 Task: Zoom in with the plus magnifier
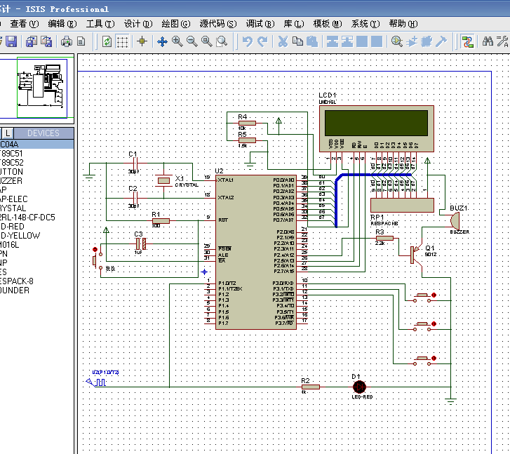pyautogui.click(x=177, y=41)
